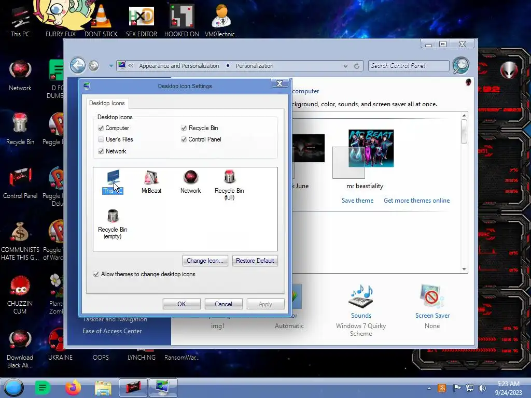Select the Recycle Bin desktop icon
Screen dimensions: 531x398
[20, 129]
